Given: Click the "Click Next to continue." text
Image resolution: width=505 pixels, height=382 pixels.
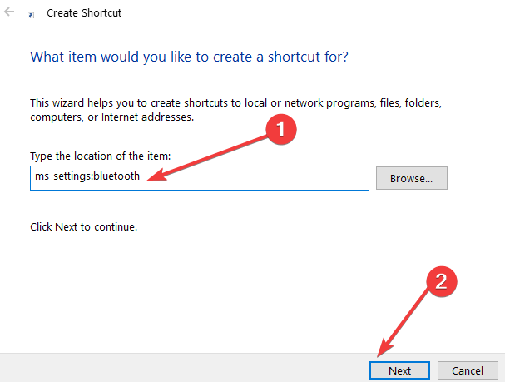Looking at the screenshot, I should coord(84,226).
